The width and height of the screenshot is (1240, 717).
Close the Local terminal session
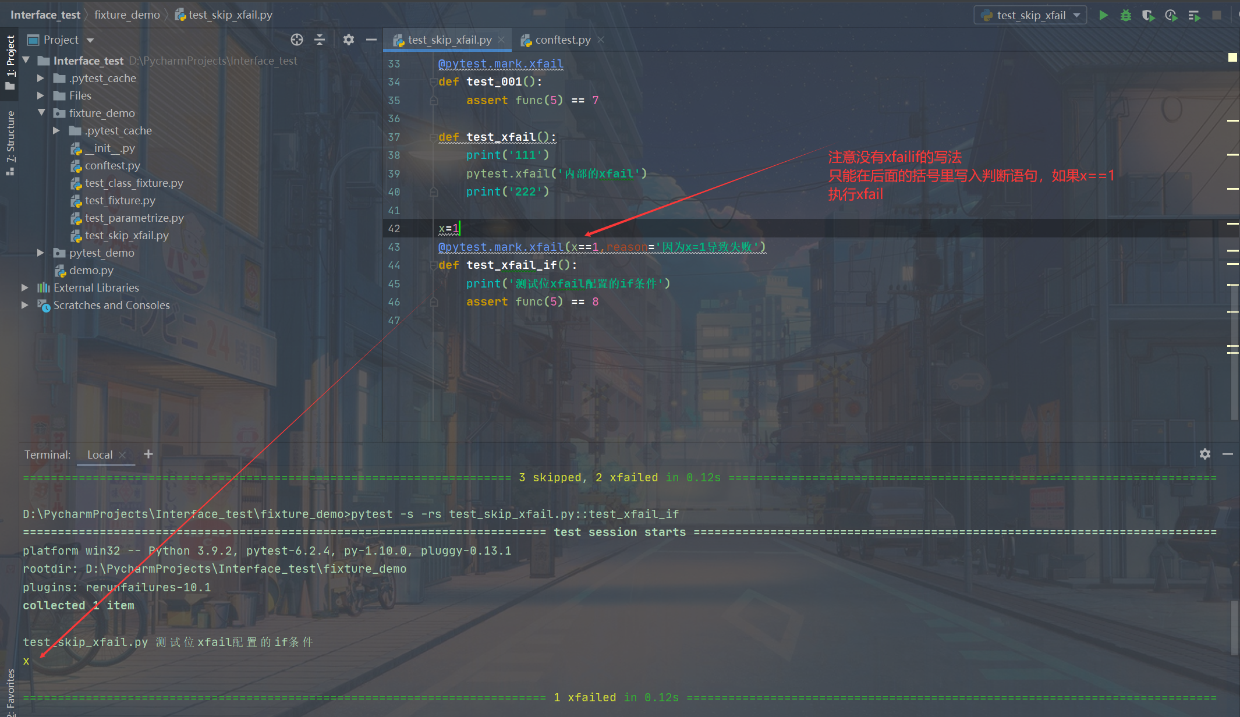click(122, 455)
